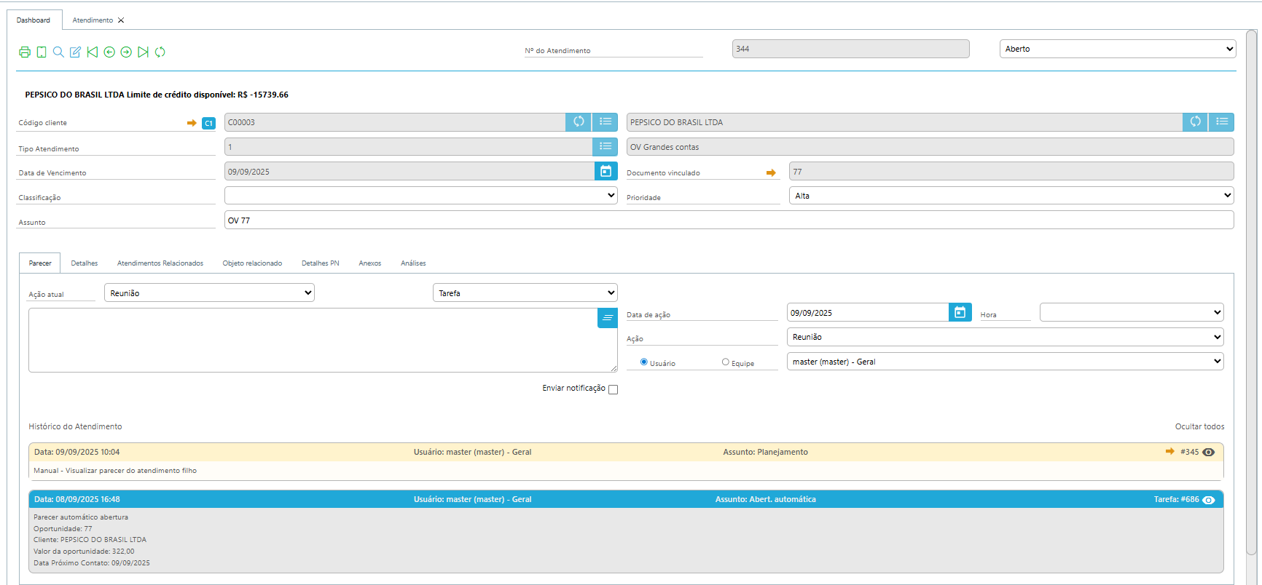
Task: Open the Data de ação calendar picker
Action: pos(960,312)
